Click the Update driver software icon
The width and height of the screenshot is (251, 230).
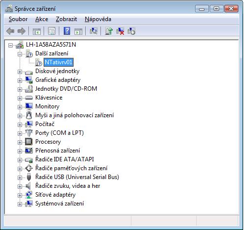coord(109,31)
